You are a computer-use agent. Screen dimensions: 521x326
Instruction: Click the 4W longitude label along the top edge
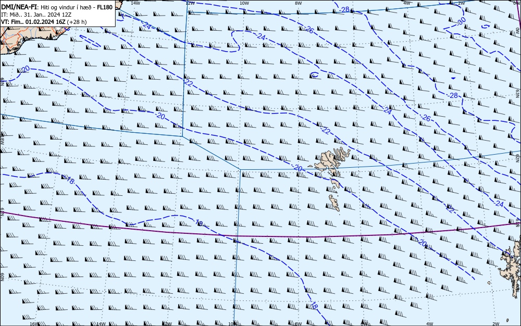tap(406, 3)
